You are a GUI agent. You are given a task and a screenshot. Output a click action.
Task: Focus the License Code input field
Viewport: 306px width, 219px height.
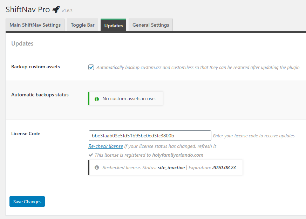click(150, 136)
